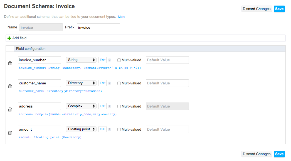Open help question mark for invoice_number
This screenshot has height=161, width=291.
pos(110,60)
